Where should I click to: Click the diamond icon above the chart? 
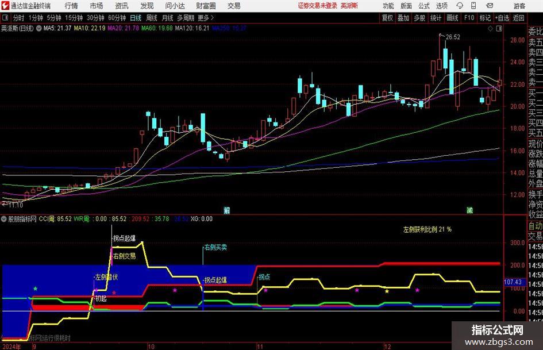[490, 29]
